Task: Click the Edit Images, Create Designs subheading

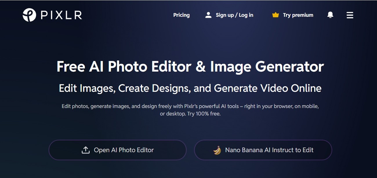Action: click(x=190, y=88)
